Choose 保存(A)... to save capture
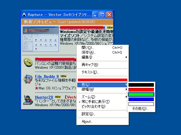Screen dimensions: 181x135 pos(103,52)
